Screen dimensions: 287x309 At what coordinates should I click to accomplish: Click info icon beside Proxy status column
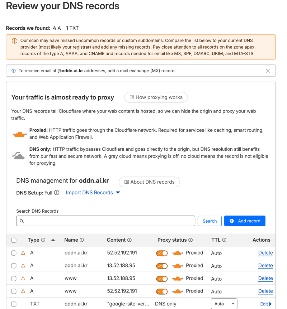click(x=190, y=240)
